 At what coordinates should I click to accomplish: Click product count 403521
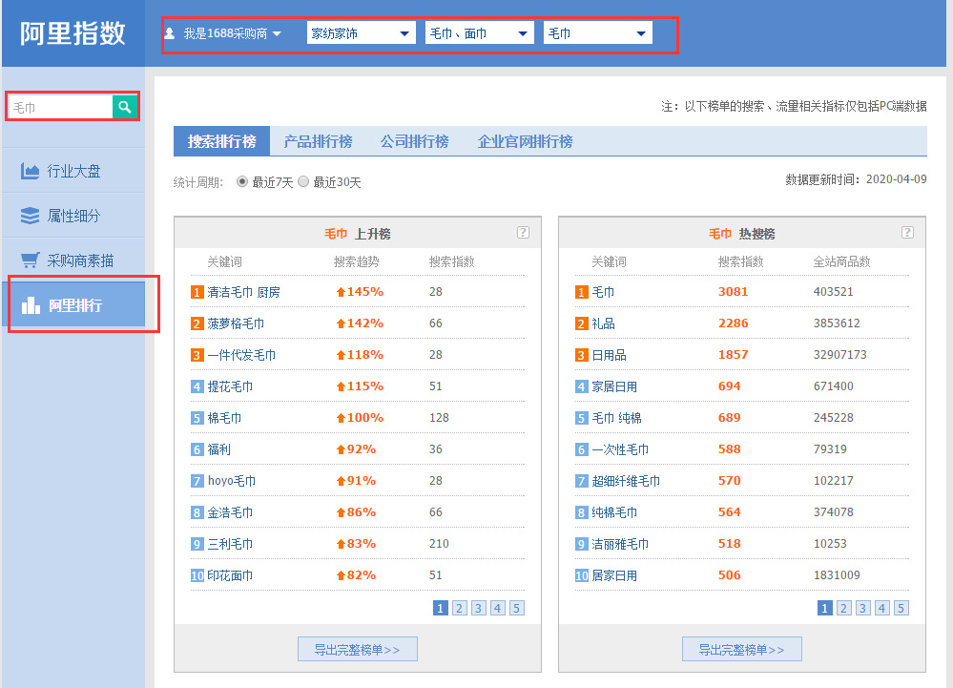[x=833, y=292]
